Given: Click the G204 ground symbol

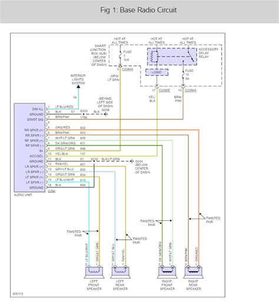Looking at the screenshot, I should (x=132, y=161).
